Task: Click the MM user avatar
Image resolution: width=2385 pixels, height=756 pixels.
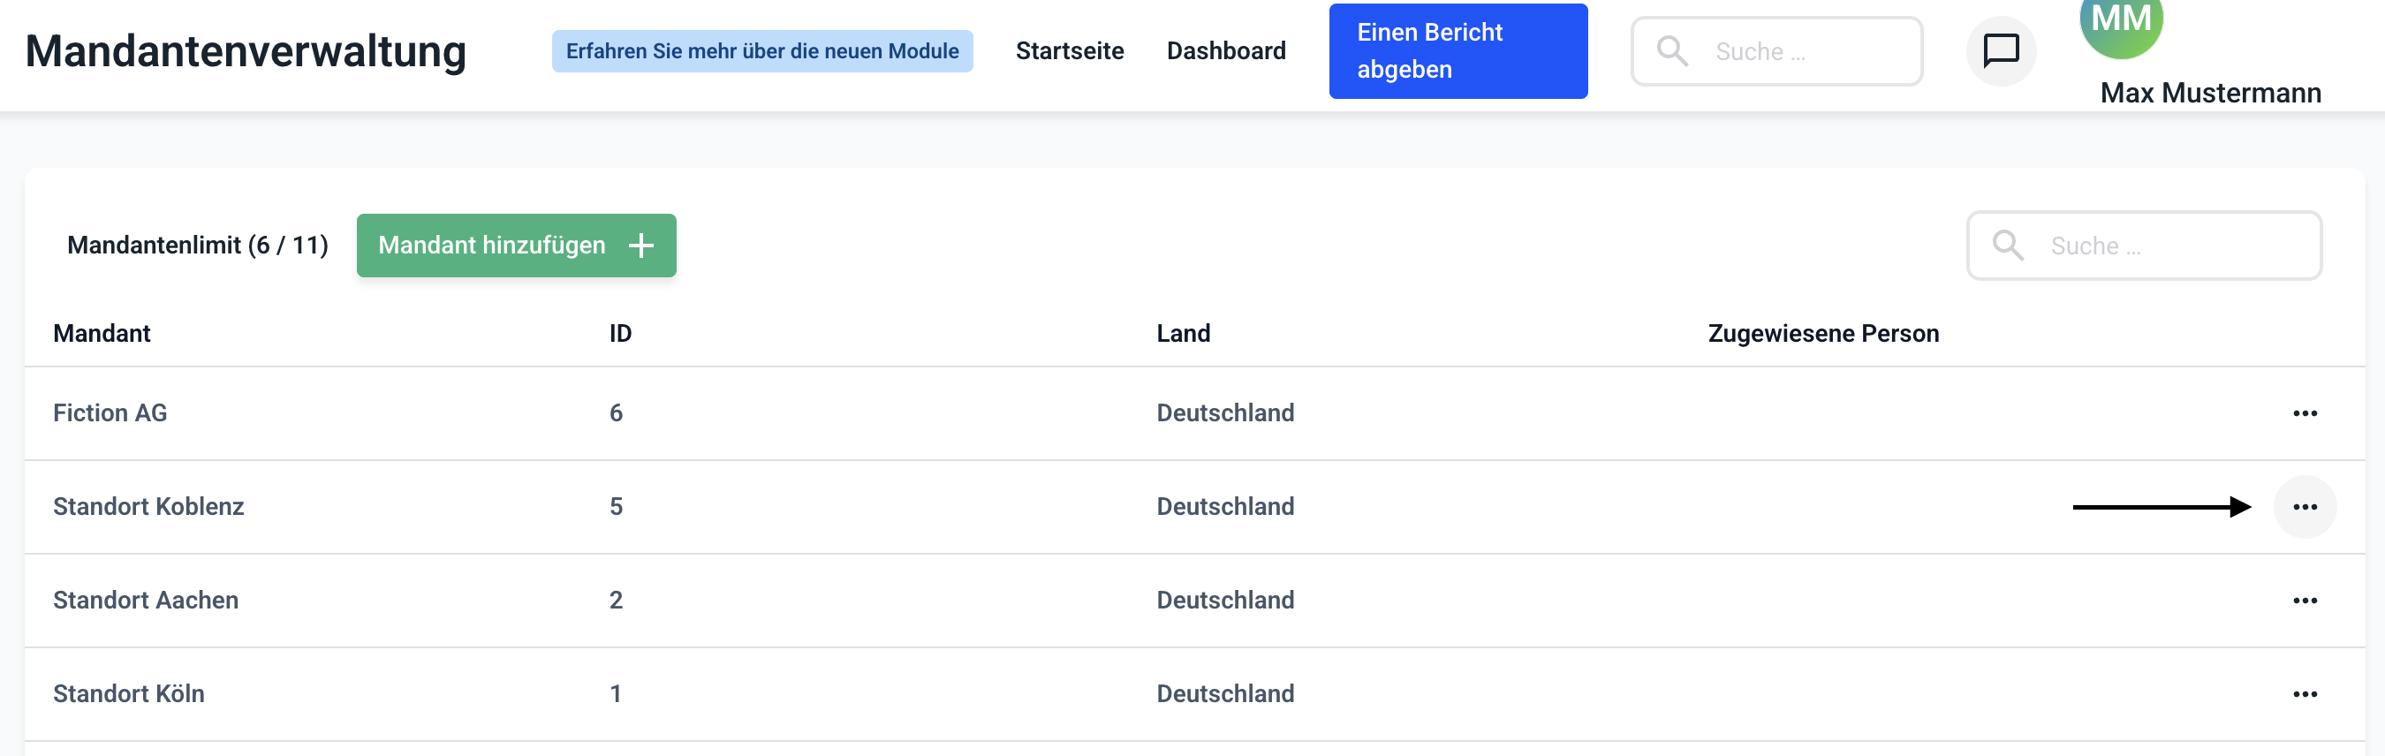Action: 2120,24
